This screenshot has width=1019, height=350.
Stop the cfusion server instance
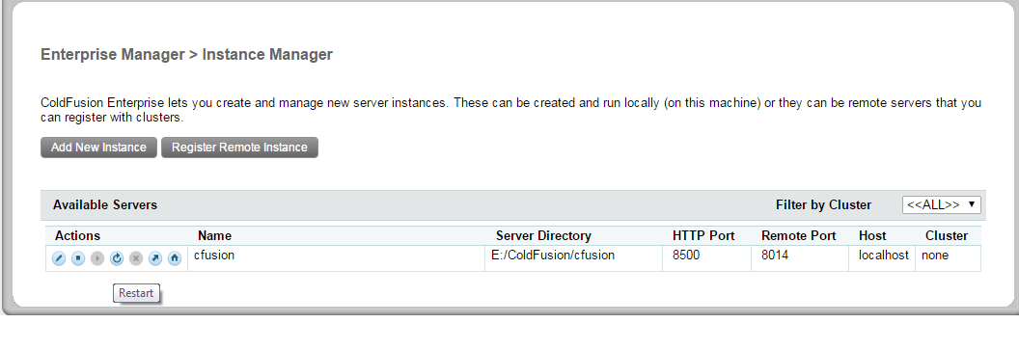pos(78,258)
